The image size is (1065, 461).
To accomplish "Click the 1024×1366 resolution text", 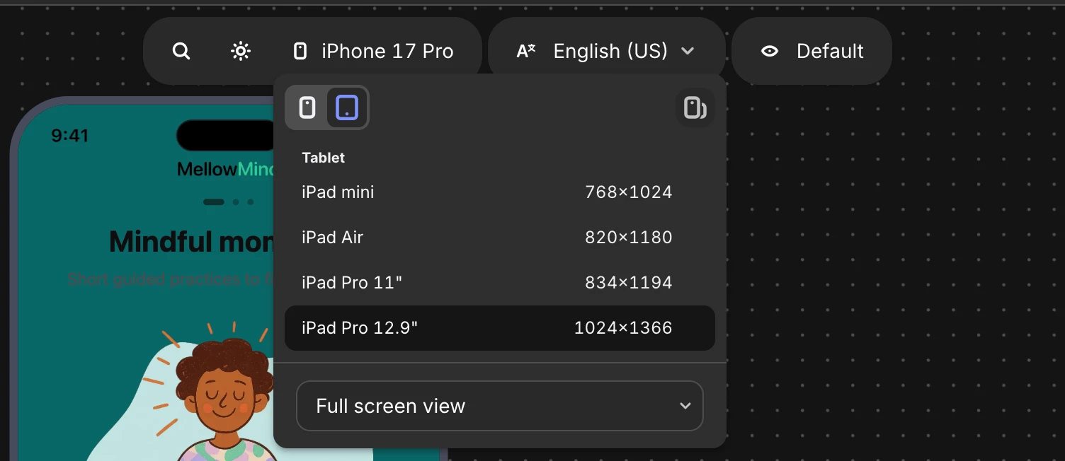I will (623, 327).
